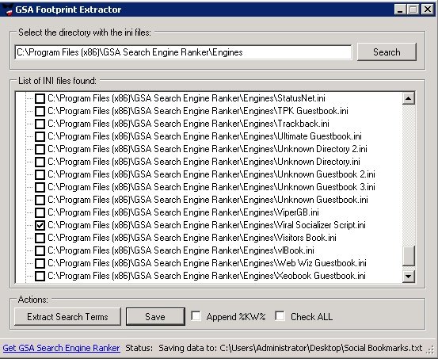Select the ViperGB.ini path row
The image size is (438, 359).
(183, 212)
